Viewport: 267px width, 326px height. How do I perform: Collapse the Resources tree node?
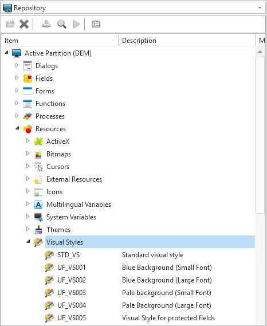[17, 128]
